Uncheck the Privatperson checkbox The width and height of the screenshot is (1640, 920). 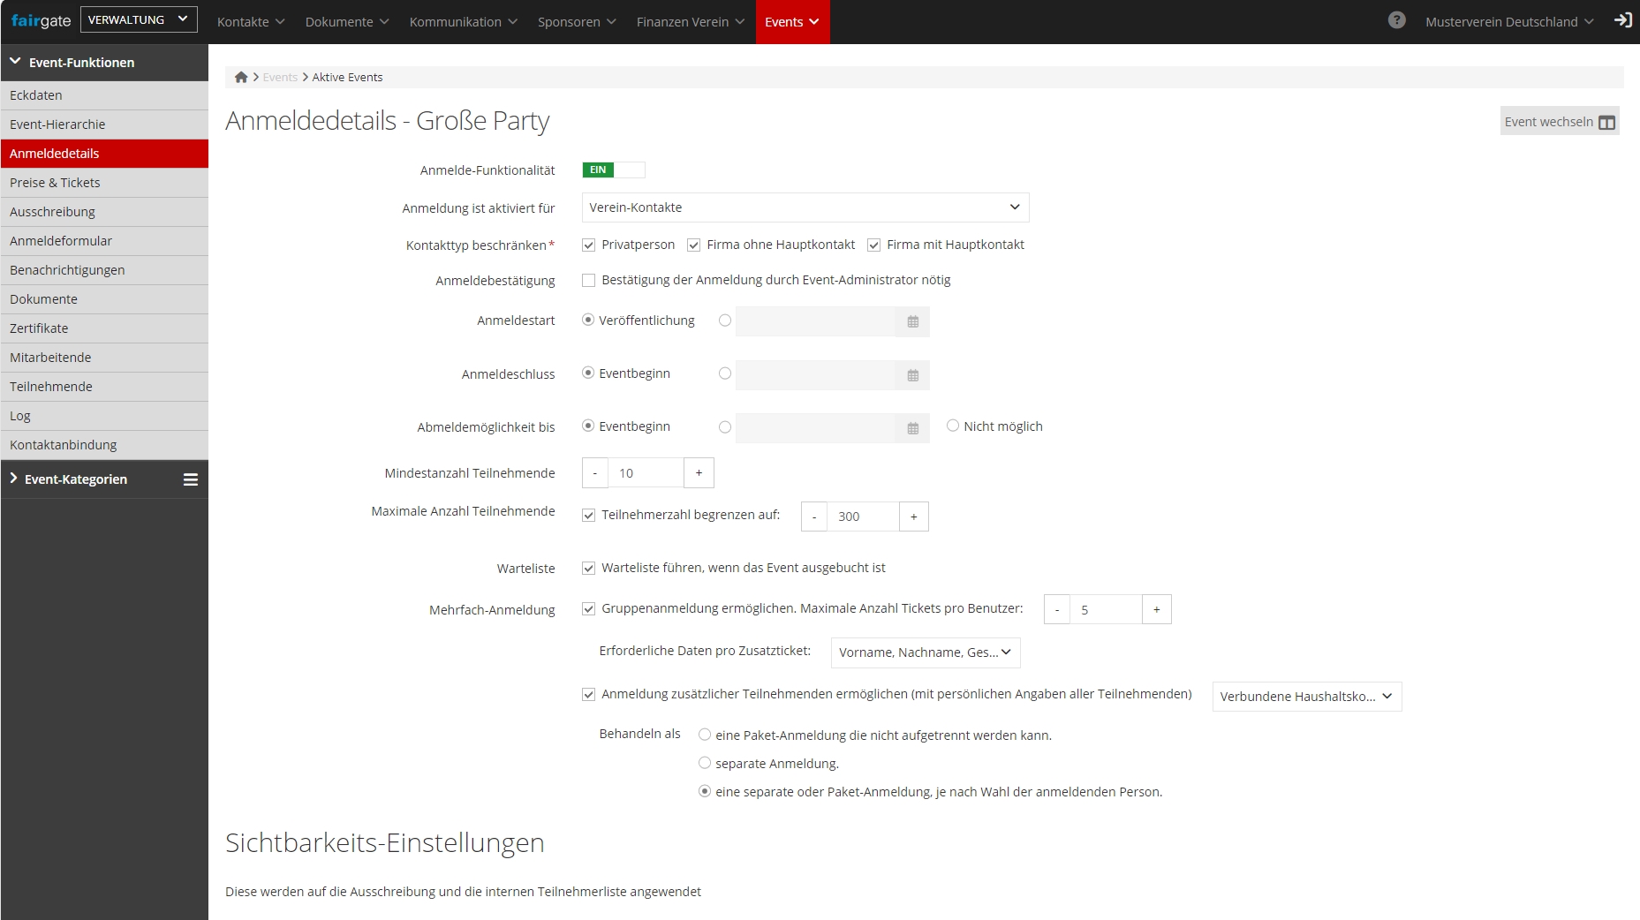tap(589, 245)
